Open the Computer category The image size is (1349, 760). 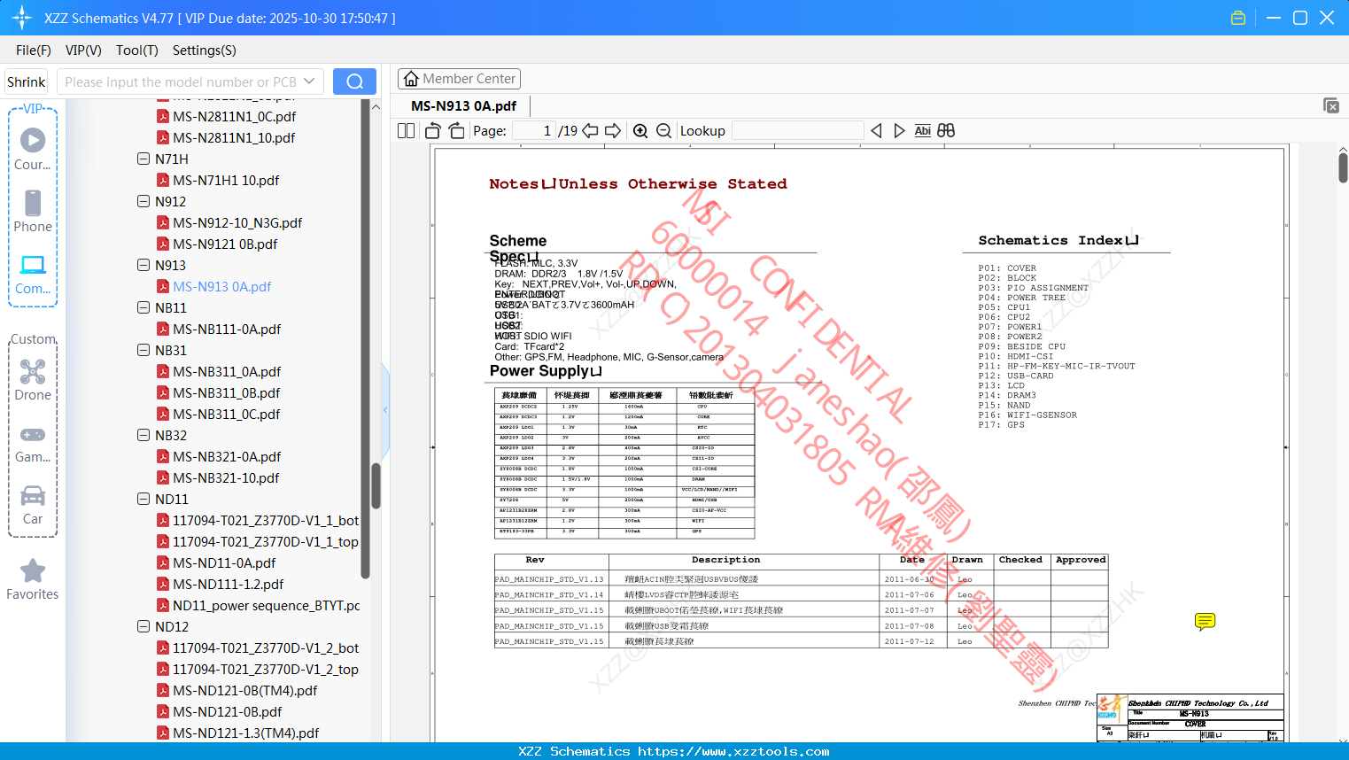pos(33,274)
